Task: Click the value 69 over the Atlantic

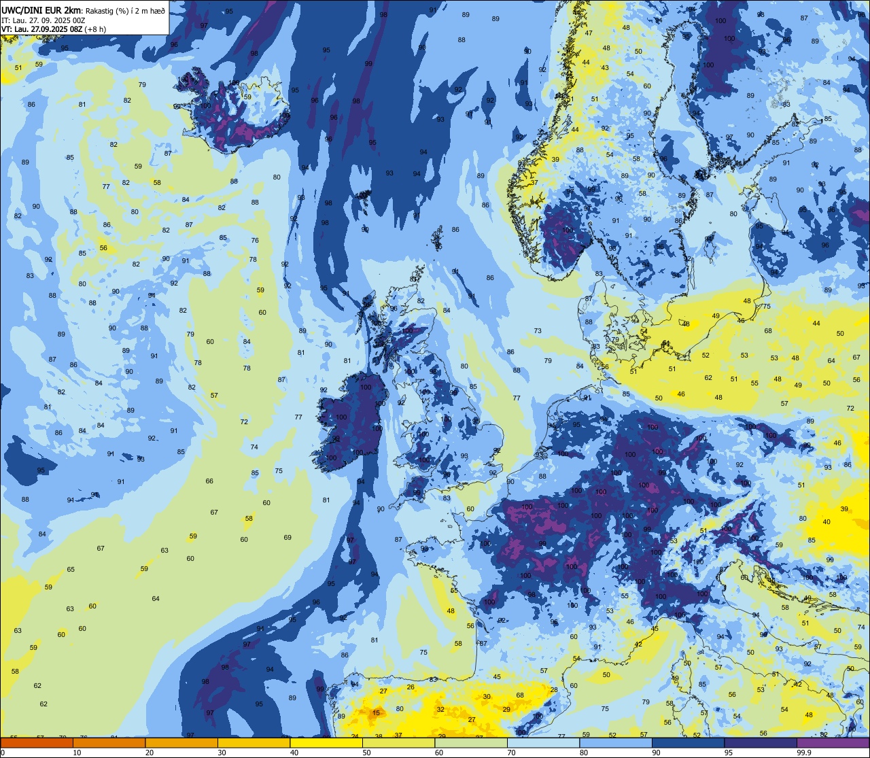Action: (x=288, y=538)
